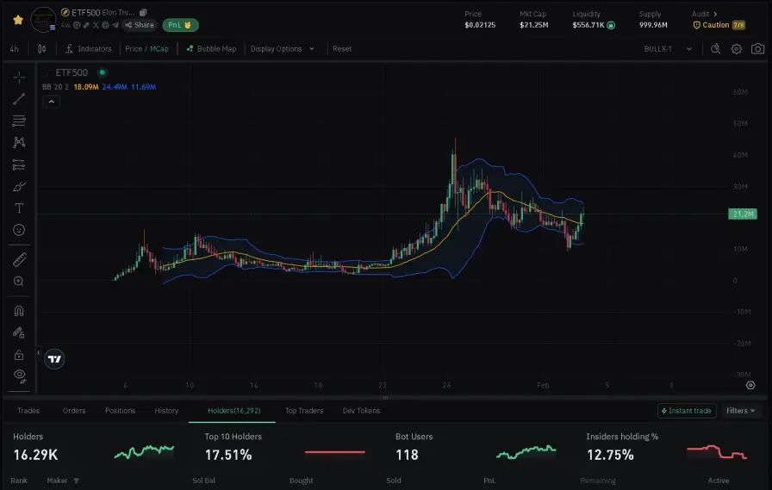Sort by the Sold column
This screenshot has width=772, height=490.
click(394, 481)
